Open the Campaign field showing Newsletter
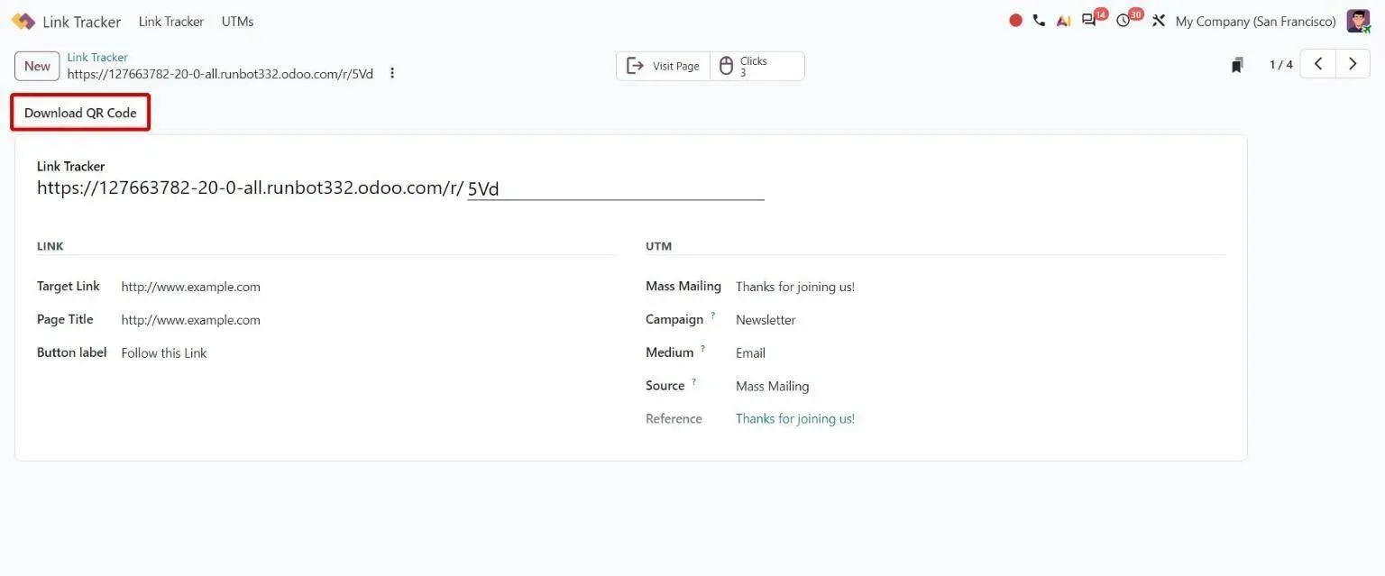Viewport: 1385px width, 576px height. (x=766, y=320)
